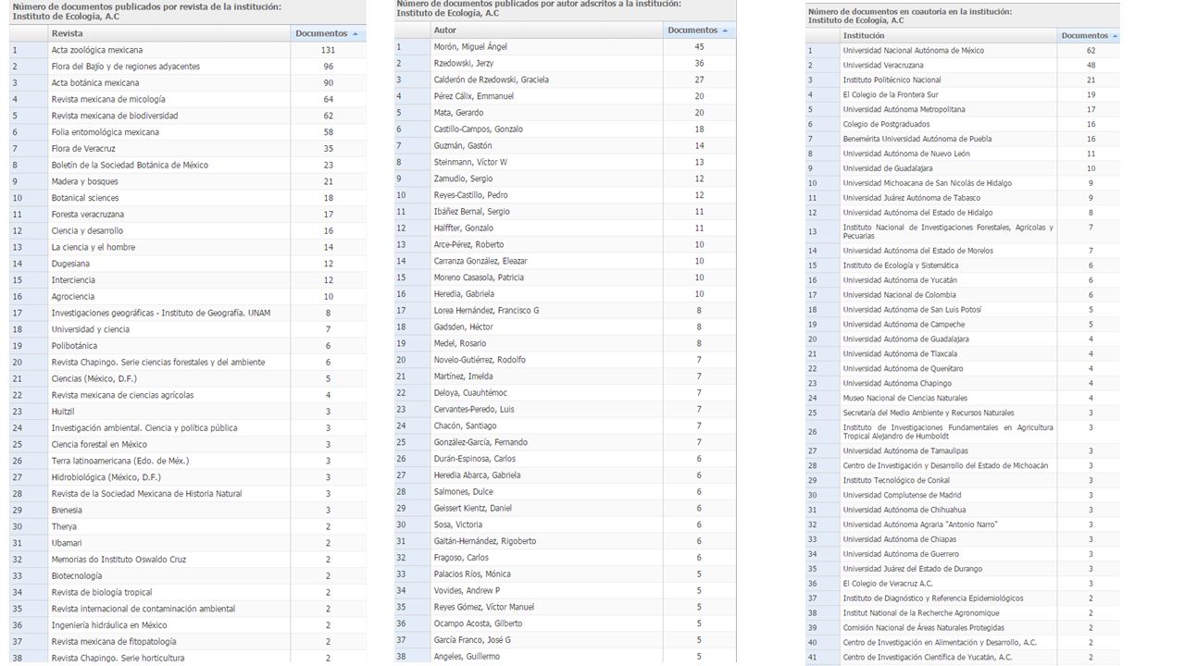The height and width of the screenshot is (666, 1185).
Task: Select author Zamudio, Sergio
Action: click(x=565, y=179)
